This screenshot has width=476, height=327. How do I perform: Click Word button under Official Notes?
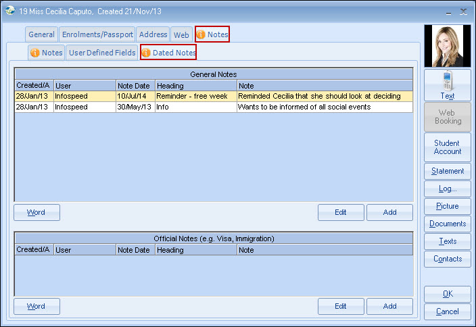(x=37, y=306)
